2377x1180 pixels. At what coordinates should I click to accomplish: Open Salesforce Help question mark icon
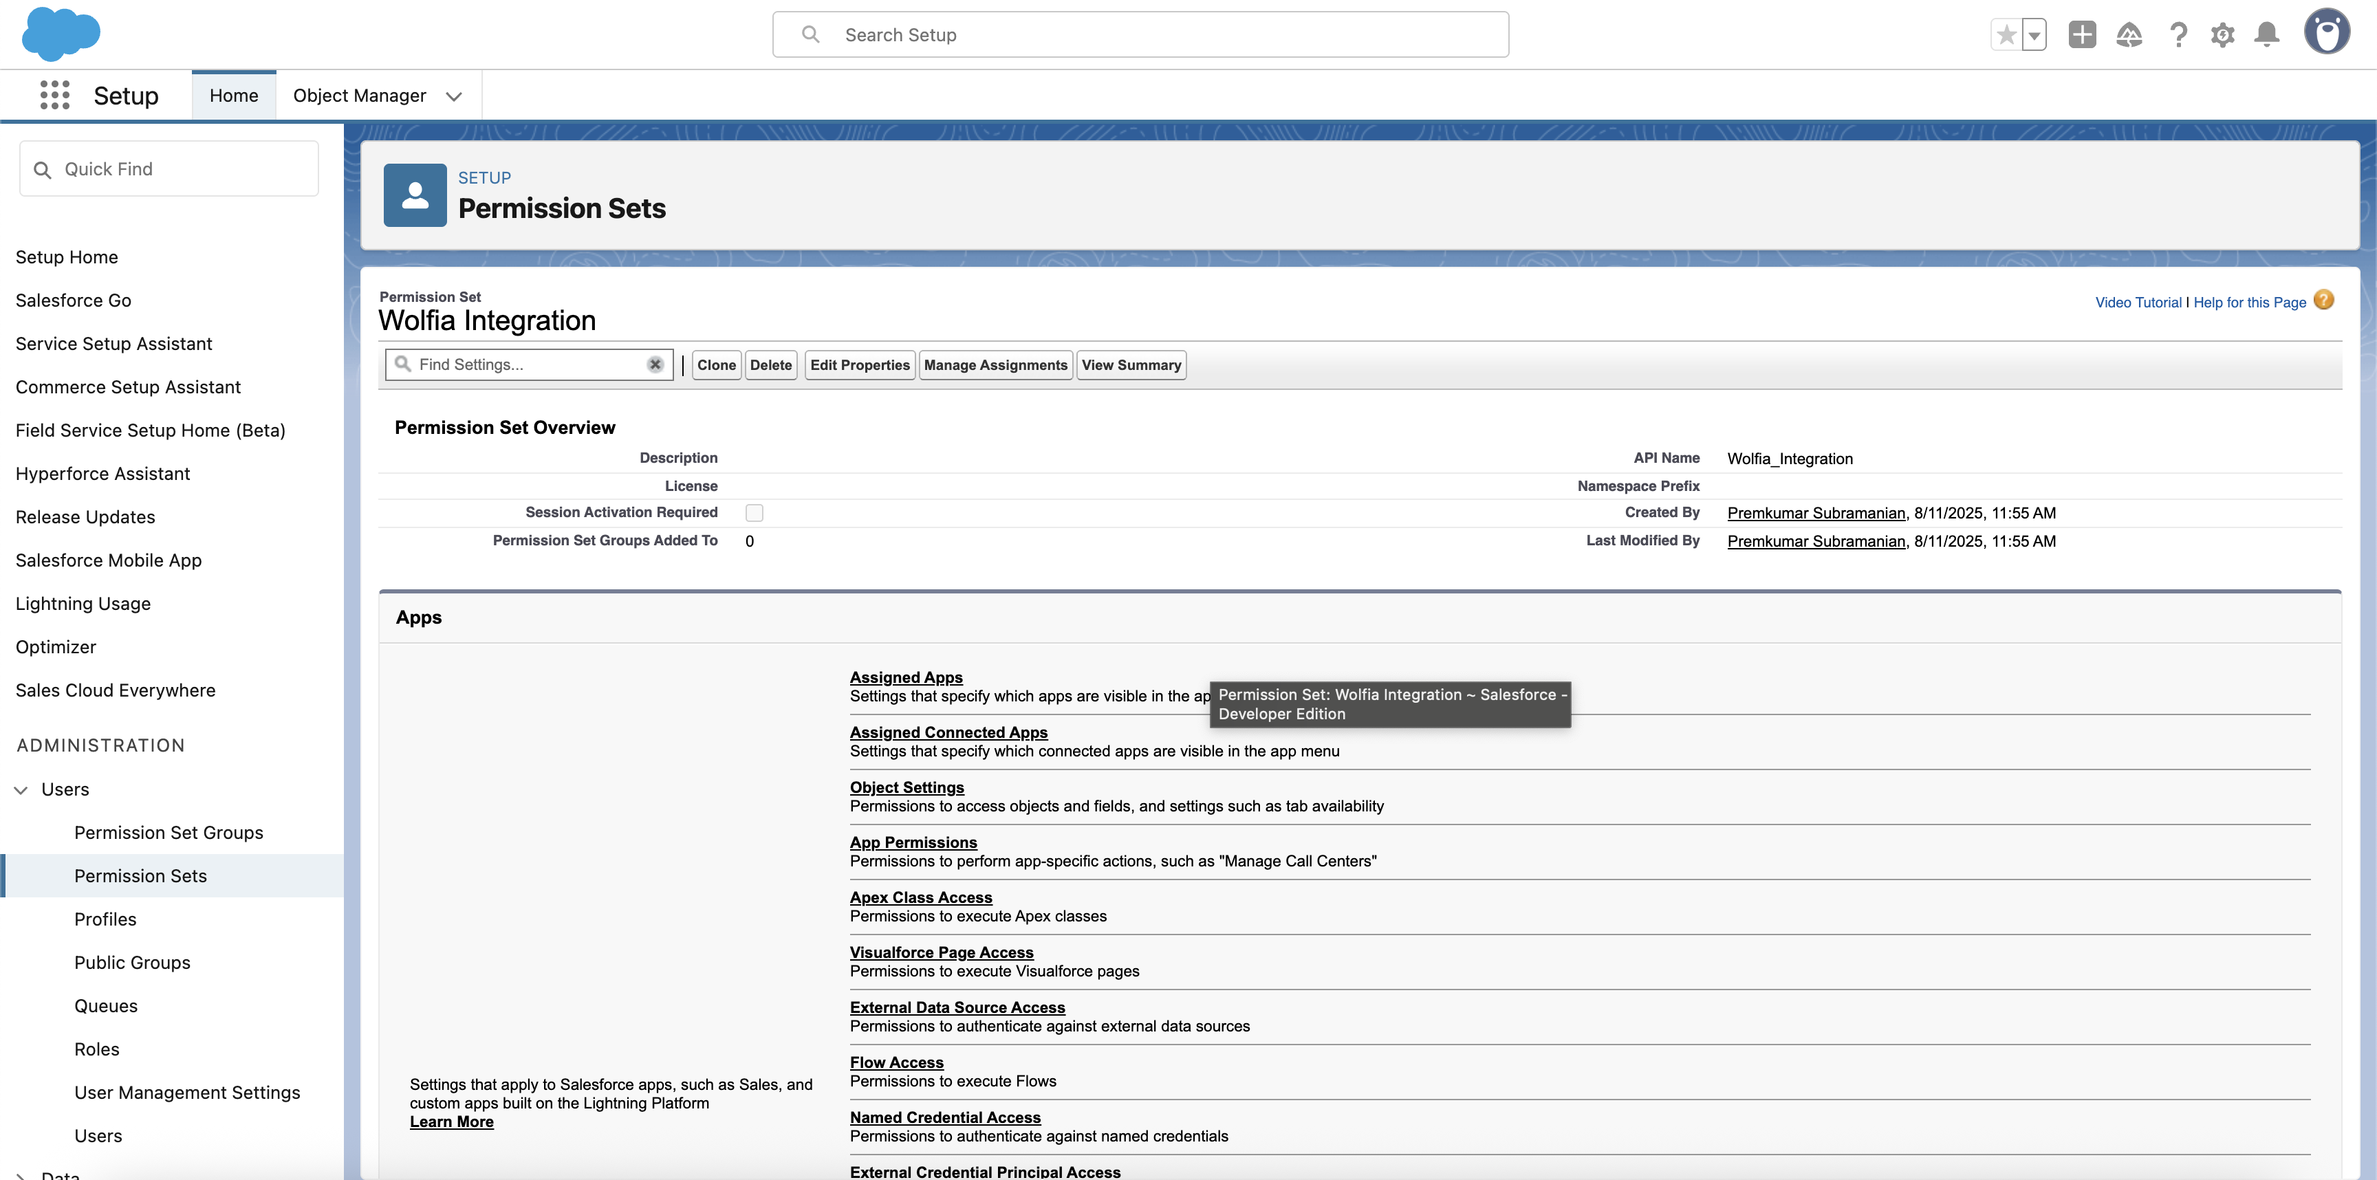point(2179,34)
